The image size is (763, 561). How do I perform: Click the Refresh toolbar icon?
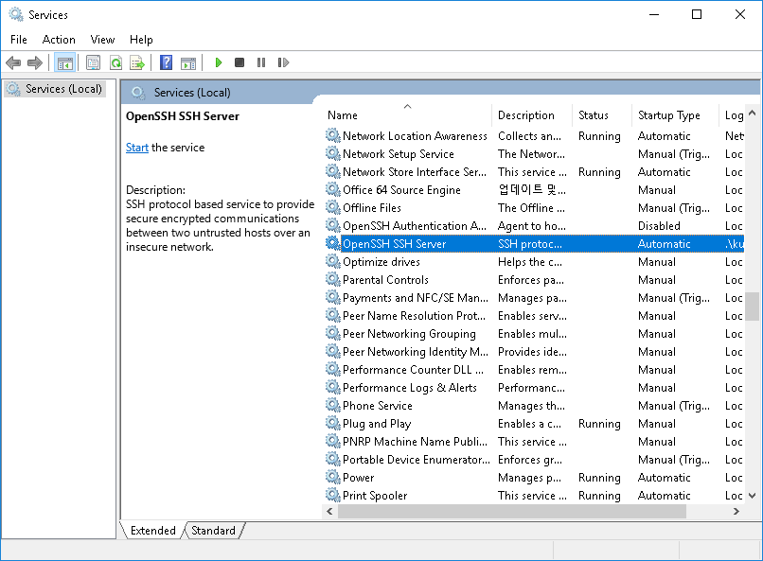pos(115,62)
